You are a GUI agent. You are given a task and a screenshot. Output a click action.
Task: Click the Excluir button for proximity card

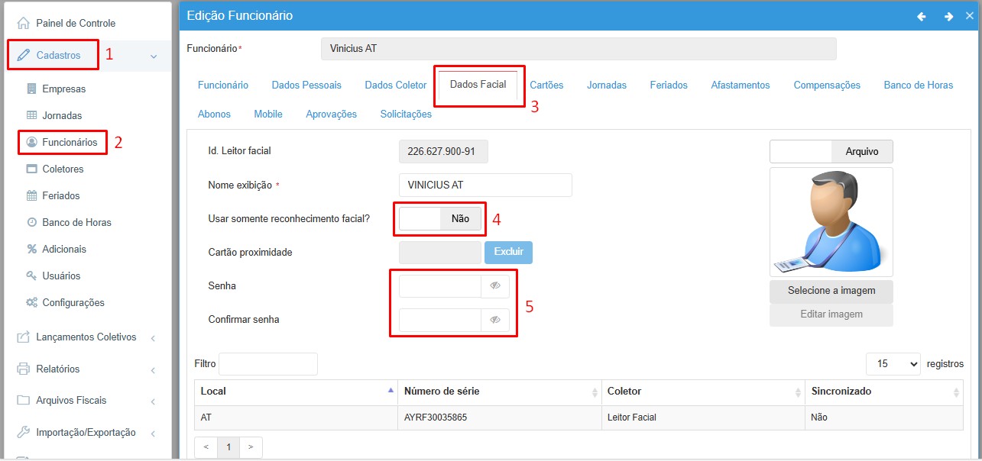tap(508, 252)
